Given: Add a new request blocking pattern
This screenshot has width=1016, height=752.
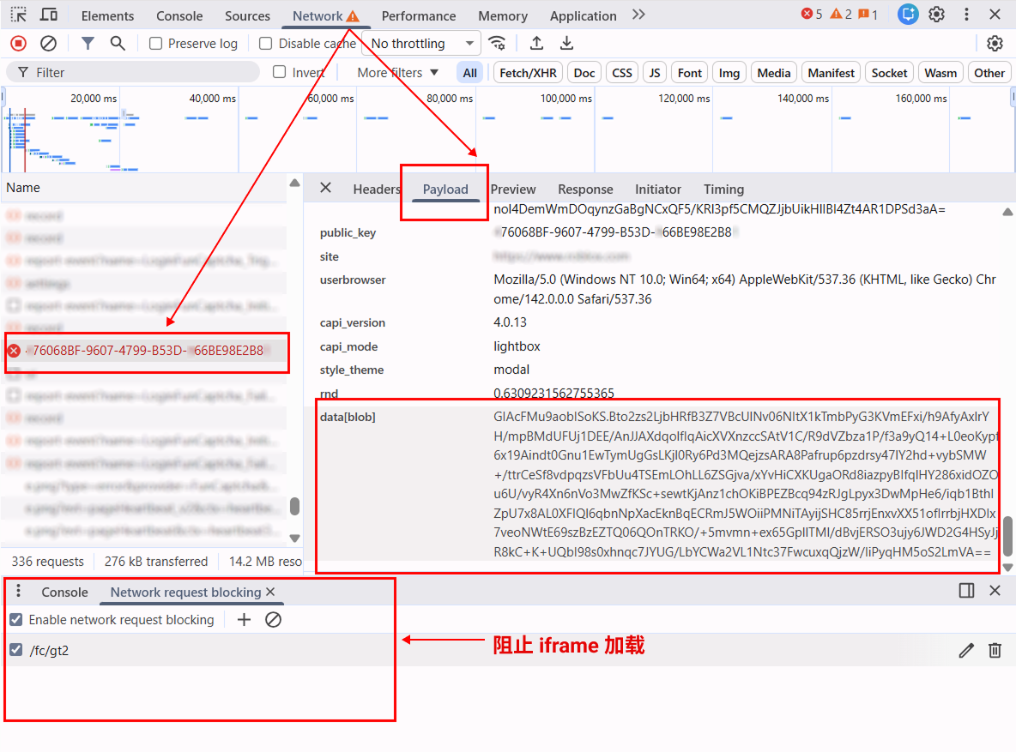Looking at the screenshot, I should [244, 619].
